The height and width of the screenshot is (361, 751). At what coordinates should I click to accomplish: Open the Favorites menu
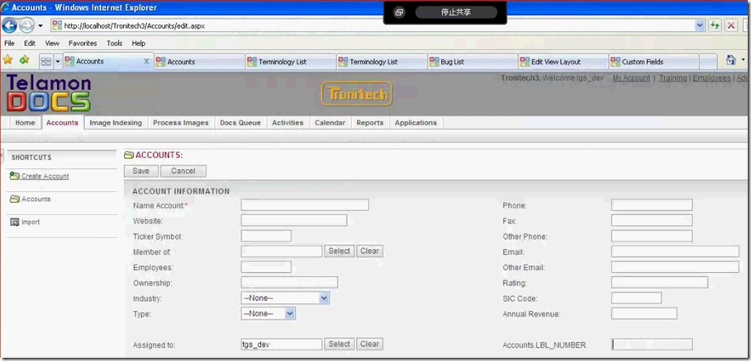[82, 43]
